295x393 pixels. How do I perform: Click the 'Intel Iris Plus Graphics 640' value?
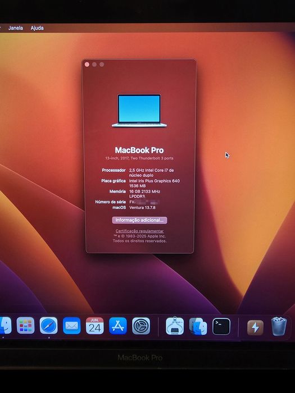155,181
